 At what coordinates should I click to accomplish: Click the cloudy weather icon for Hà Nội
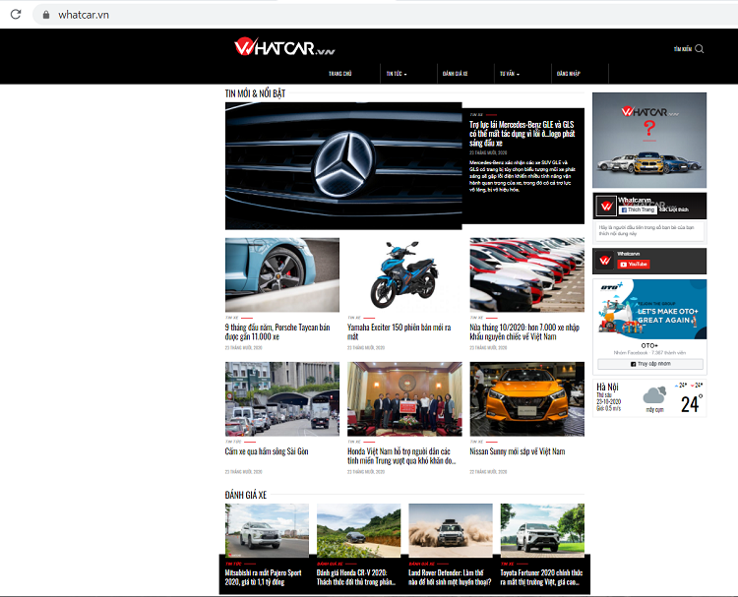coord(654,397)
